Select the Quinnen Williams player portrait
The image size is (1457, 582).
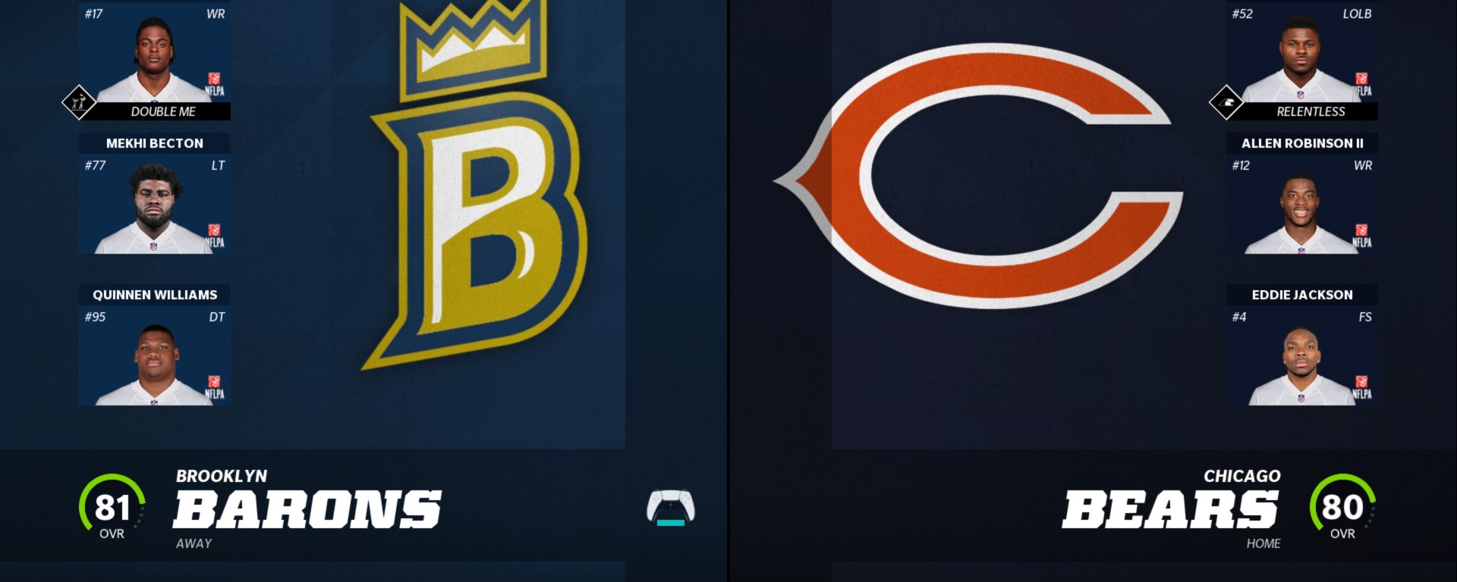tap(155, 356)
